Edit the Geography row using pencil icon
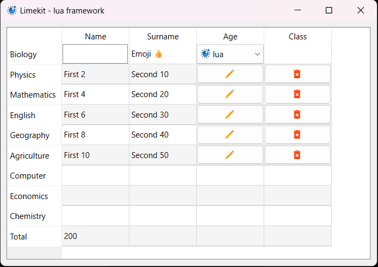Screen dimensions: 378x267 click(230, 135)
